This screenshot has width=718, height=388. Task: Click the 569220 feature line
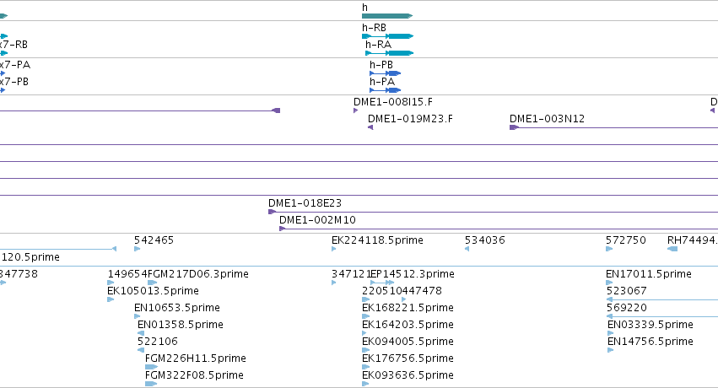pyautogui.click(x=662, y=316)
